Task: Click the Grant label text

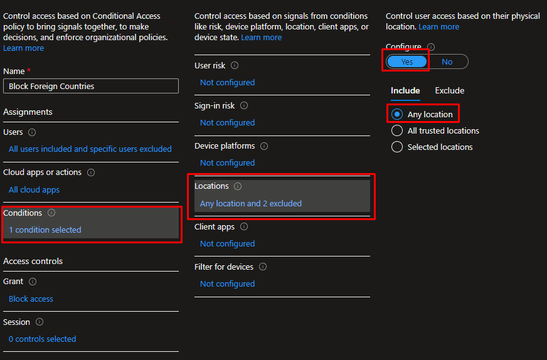Action: [x=13, y=282]
